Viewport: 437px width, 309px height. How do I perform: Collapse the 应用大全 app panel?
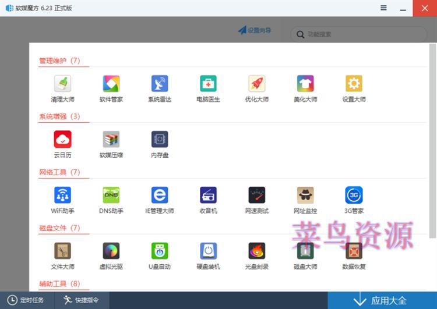[382, 300]
